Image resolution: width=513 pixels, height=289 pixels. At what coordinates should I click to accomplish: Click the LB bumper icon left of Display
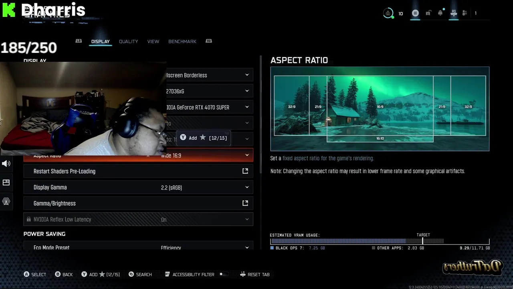click(x=79, y=41)
